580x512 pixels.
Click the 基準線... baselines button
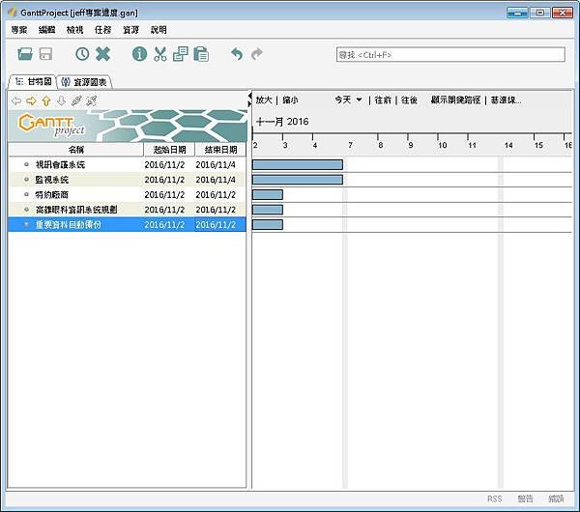tap(506, 100)
